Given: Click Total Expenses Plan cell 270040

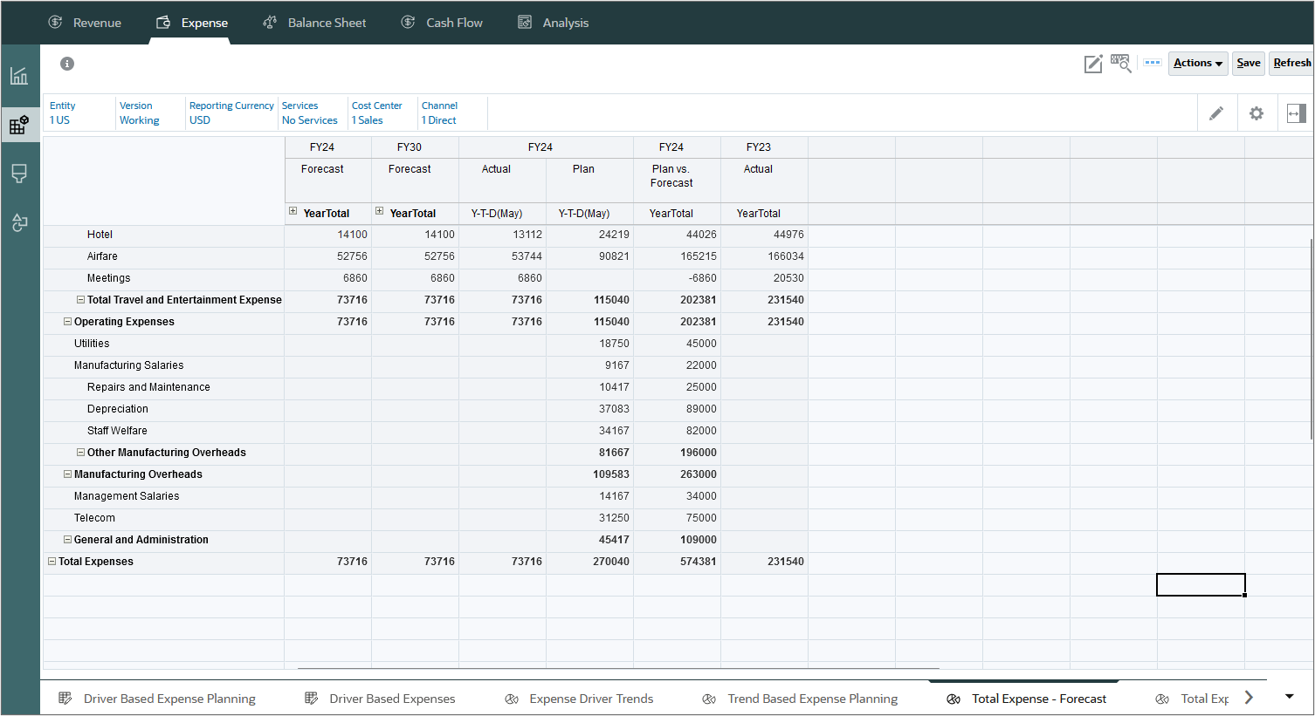Looking at the screenshot, I should coord(590,562).
